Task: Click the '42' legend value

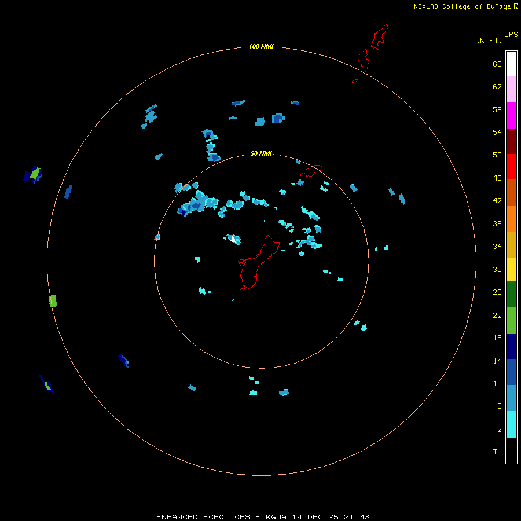Action: [x=497, y=201]
